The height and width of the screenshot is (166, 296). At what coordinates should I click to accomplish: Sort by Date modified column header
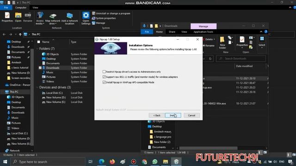pyautogui.click(x=244, y=66)
